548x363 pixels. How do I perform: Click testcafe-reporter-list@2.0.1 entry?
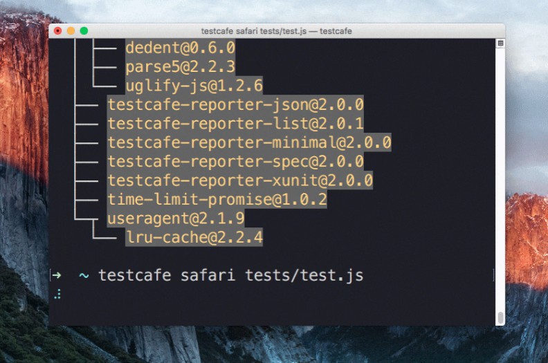point(235,124)
